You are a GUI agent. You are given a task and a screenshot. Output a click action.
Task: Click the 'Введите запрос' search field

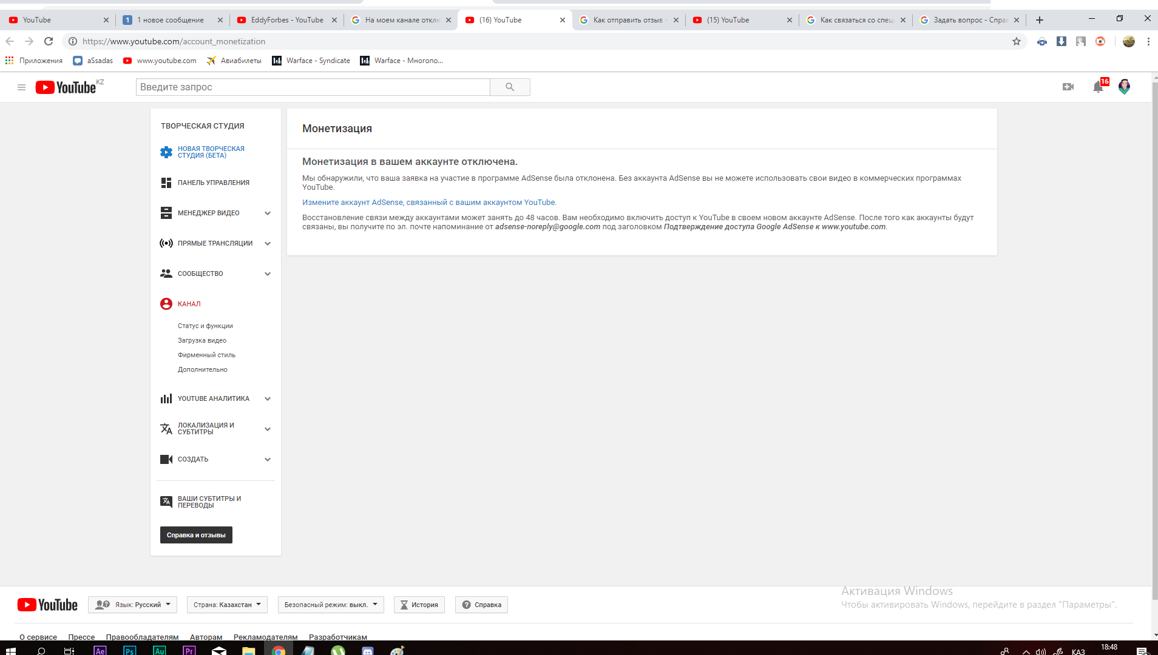[x=313, y=87]
